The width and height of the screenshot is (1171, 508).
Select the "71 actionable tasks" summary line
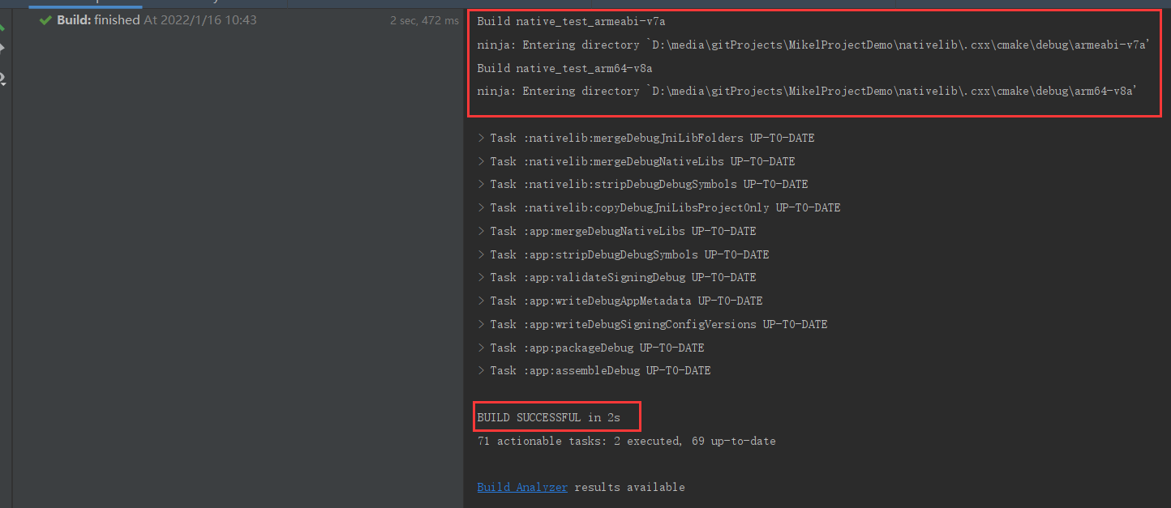click(624, 441)
